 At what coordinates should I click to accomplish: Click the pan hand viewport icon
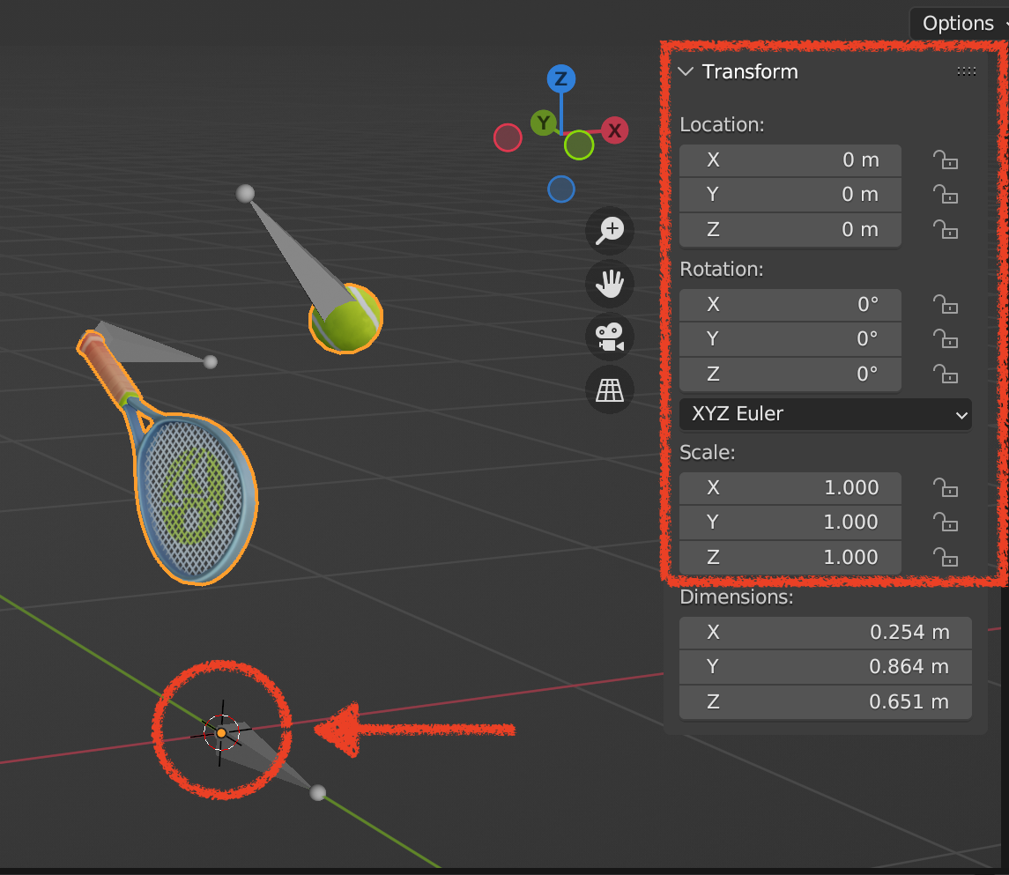tap(610, 284)
